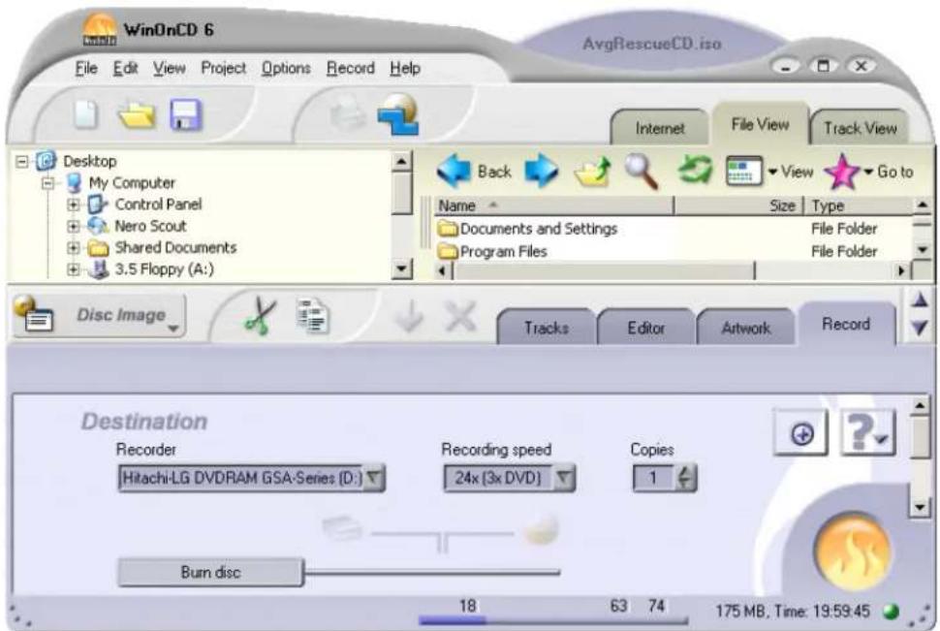Open the View dropdown arrow in file toolbar

(772, 173)
